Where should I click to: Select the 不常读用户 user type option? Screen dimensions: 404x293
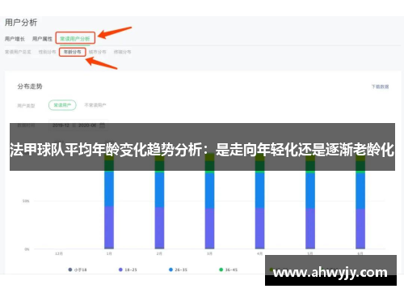pyautogui.click(x=95, y=105)
